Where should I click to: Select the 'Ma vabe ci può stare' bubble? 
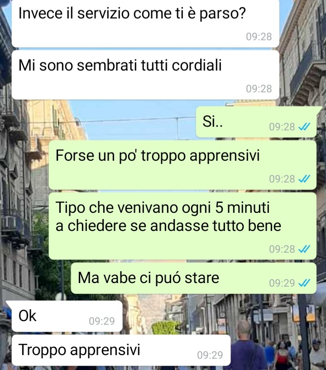point(193,278)
